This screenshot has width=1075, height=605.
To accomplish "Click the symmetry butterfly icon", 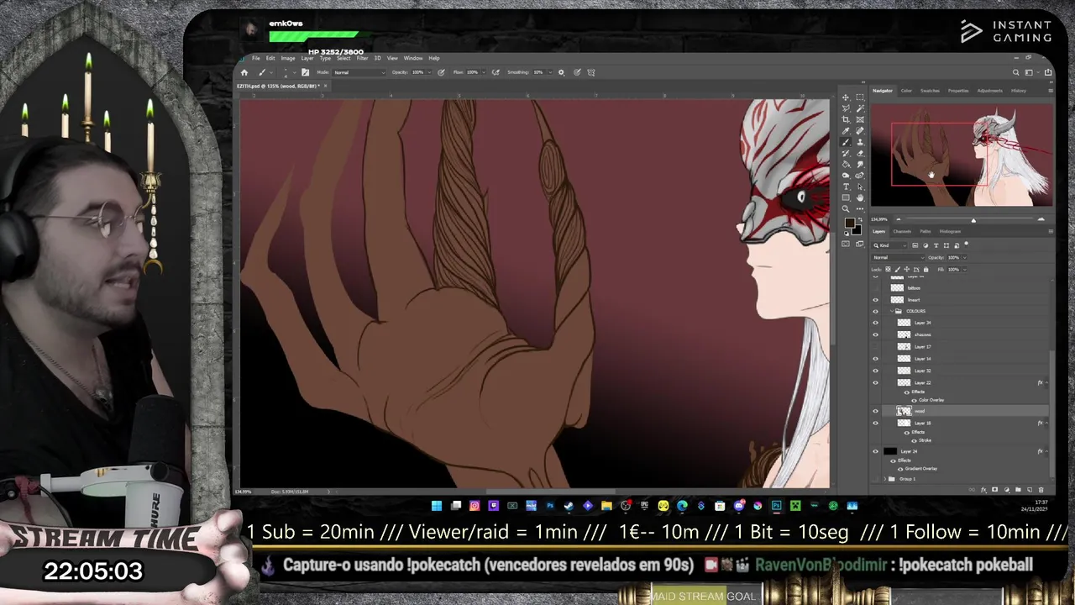I will click(591, 72).
